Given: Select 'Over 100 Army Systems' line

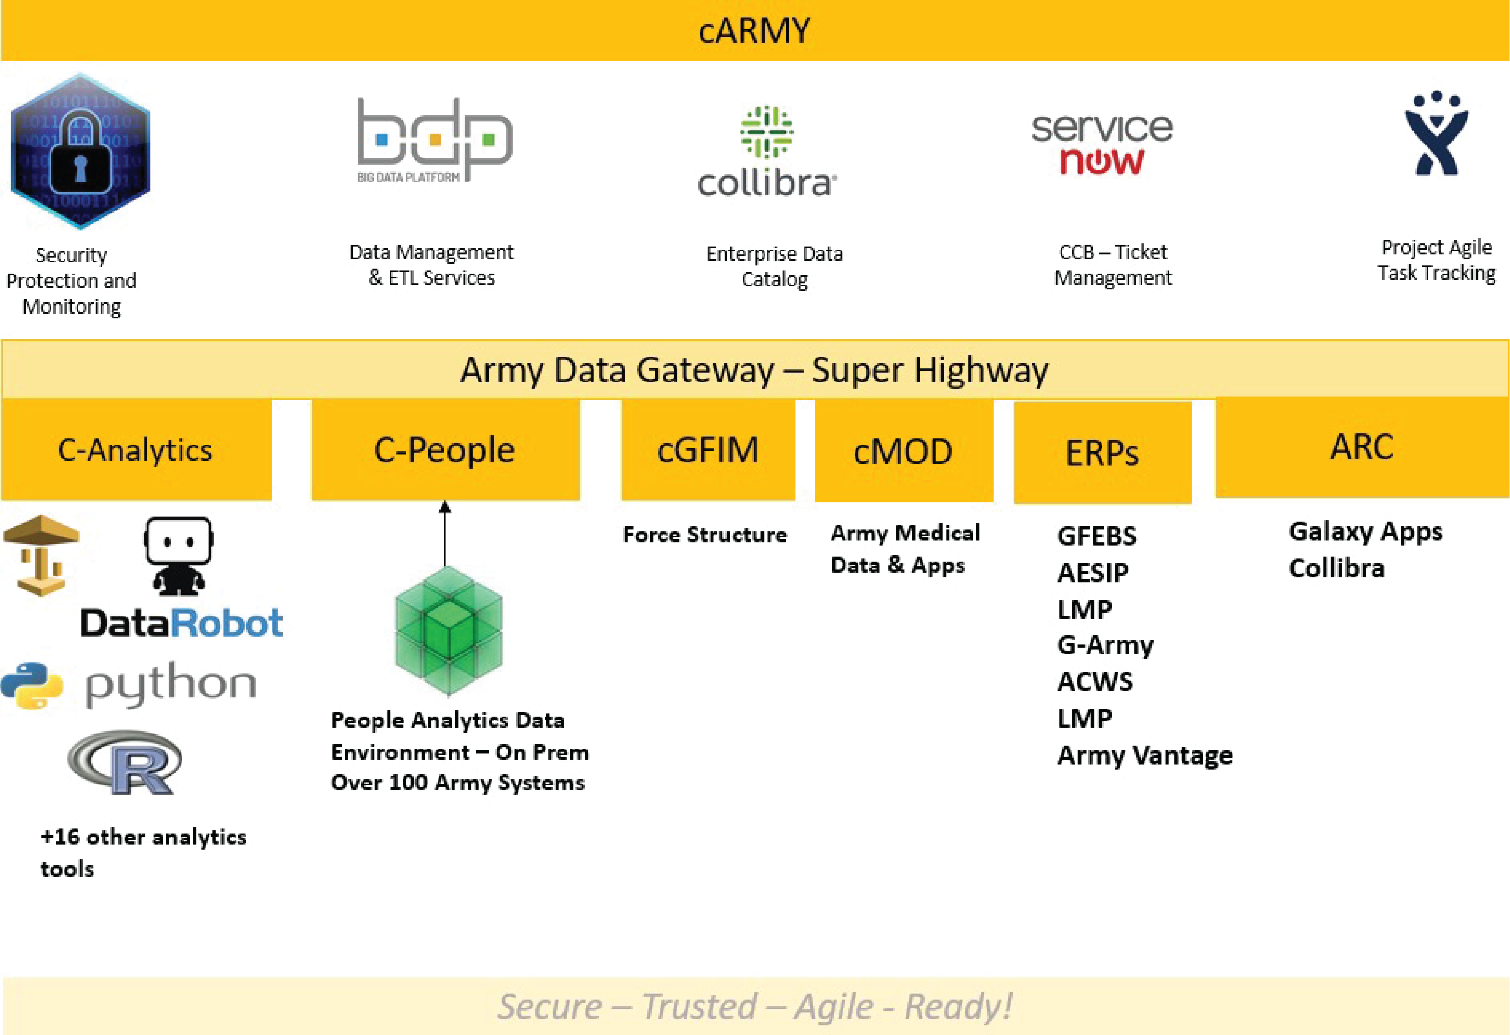Looking at the screenshot, I should coord(458,783).
